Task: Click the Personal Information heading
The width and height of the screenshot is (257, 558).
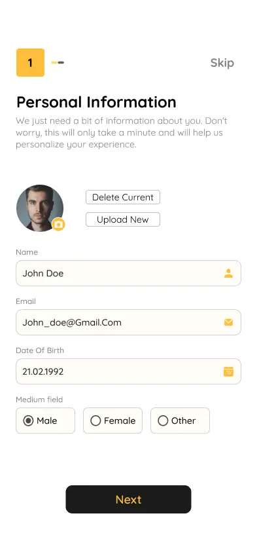Action: (x=96, y=102)
